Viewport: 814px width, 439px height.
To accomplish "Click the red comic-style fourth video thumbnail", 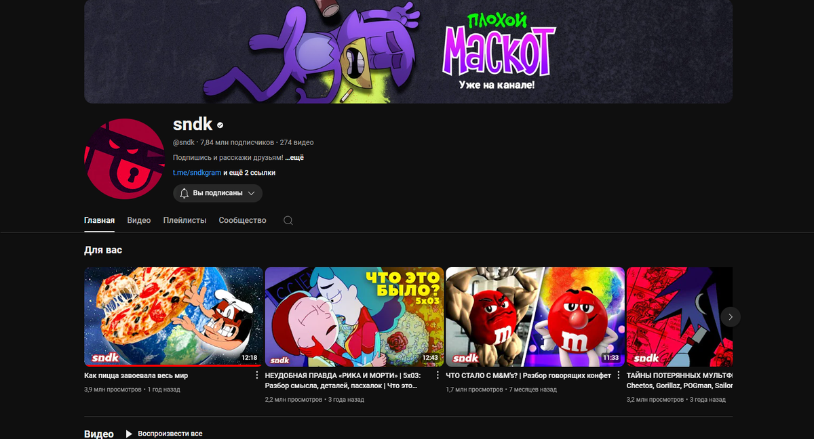I will pyautogui.click(x=680, y=316).
